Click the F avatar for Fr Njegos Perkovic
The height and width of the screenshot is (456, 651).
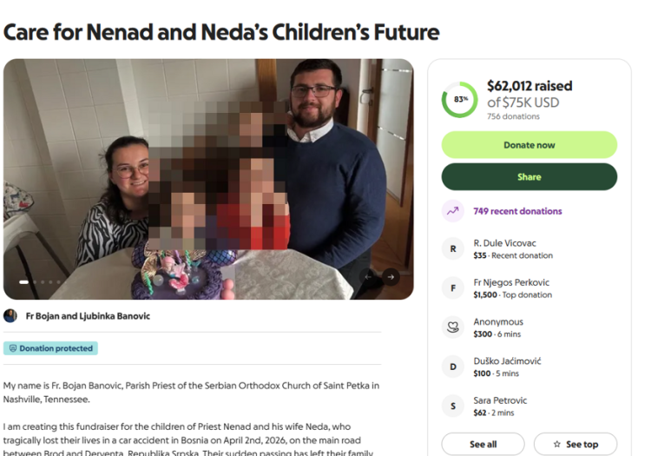click(x=452, y=288)
